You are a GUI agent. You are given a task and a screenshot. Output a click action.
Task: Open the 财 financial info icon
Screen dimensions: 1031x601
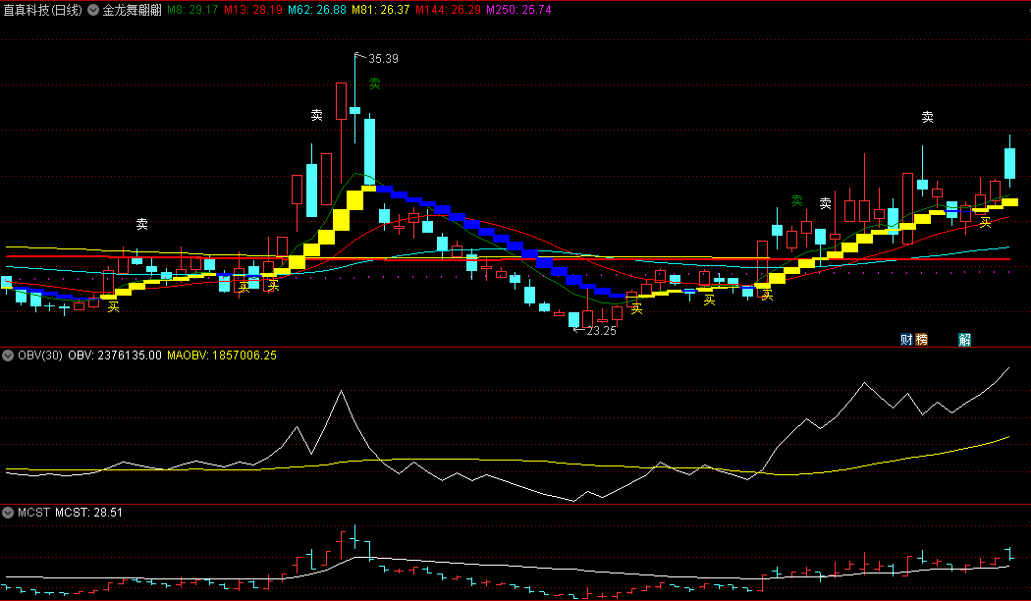[x=906, y=340]
